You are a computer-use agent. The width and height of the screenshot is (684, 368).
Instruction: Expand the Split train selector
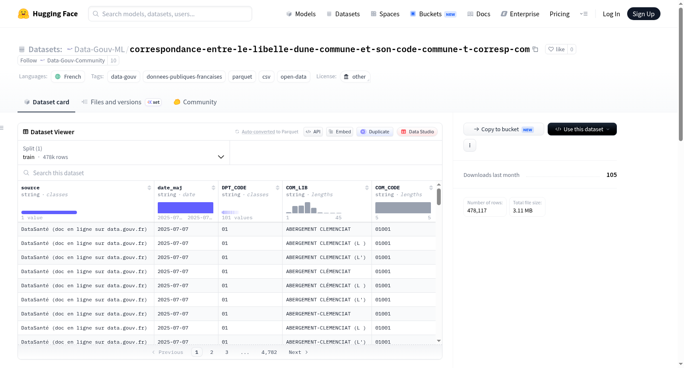click(124, 153)
